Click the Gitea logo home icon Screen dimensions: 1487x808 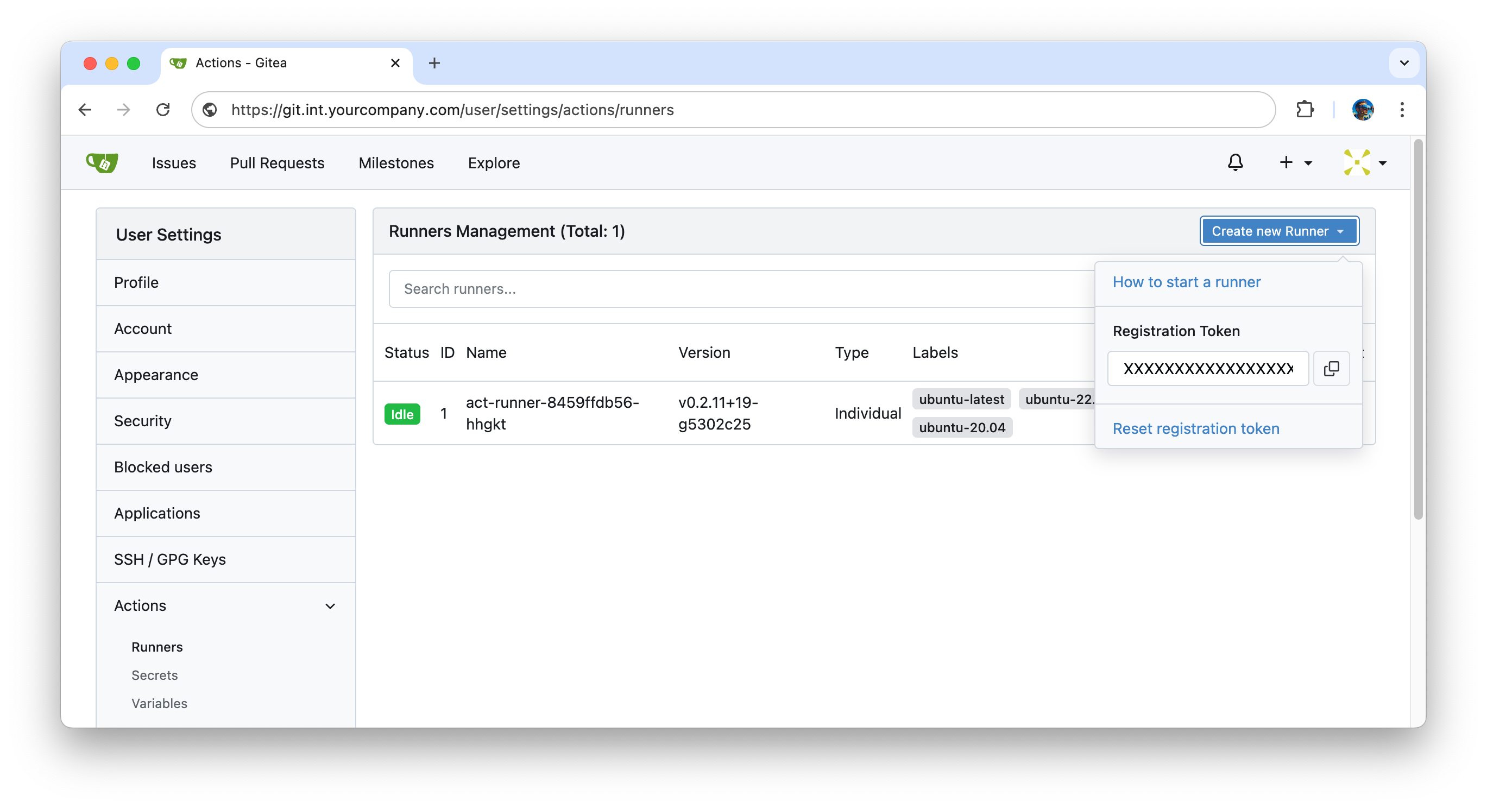102,163
